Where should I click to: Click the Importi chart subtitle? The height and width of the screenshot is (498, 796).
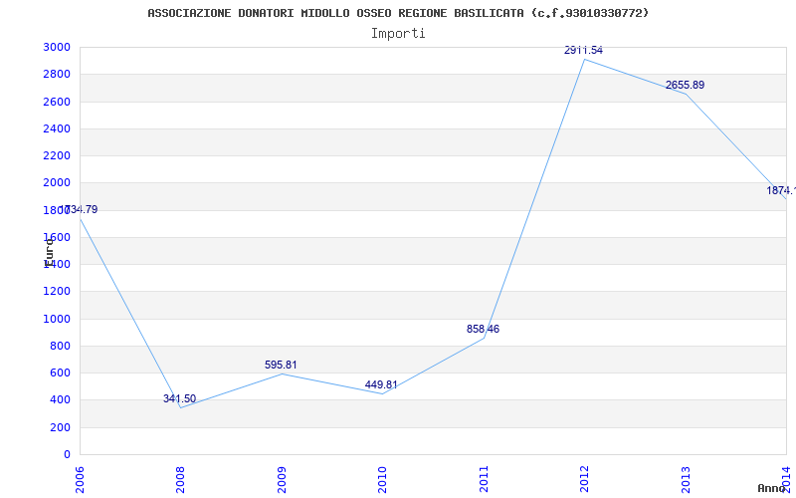coord(398,34)
